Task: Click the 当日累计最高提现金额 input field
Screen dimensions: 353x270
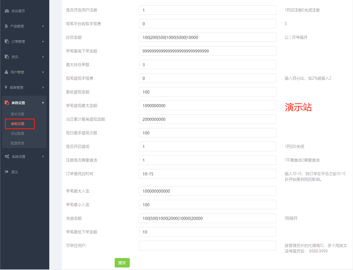Action: [x=208, y=119]
